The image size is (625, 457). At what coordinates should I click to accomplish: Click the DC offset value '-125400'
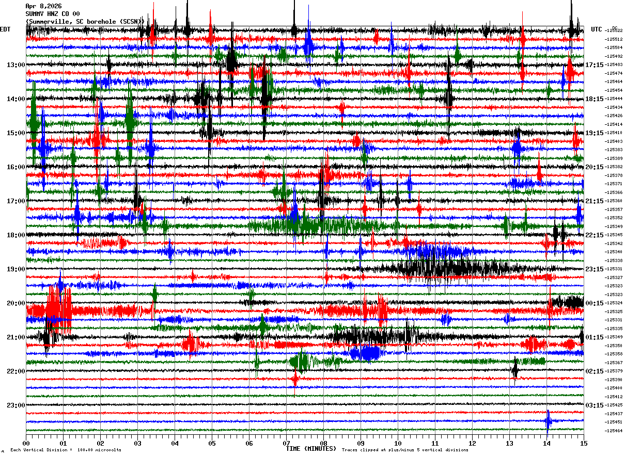click(614, 388)
